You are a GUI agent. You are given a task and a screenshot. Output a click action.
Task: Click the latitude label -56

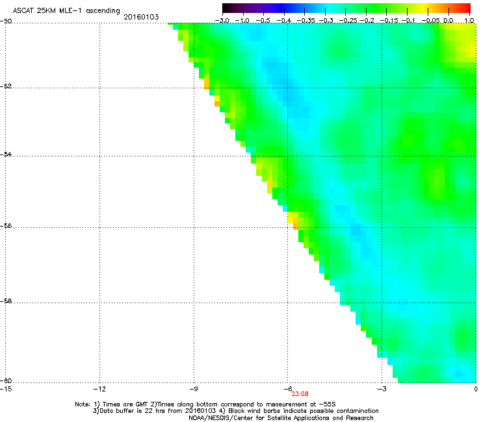click(6, 225)
